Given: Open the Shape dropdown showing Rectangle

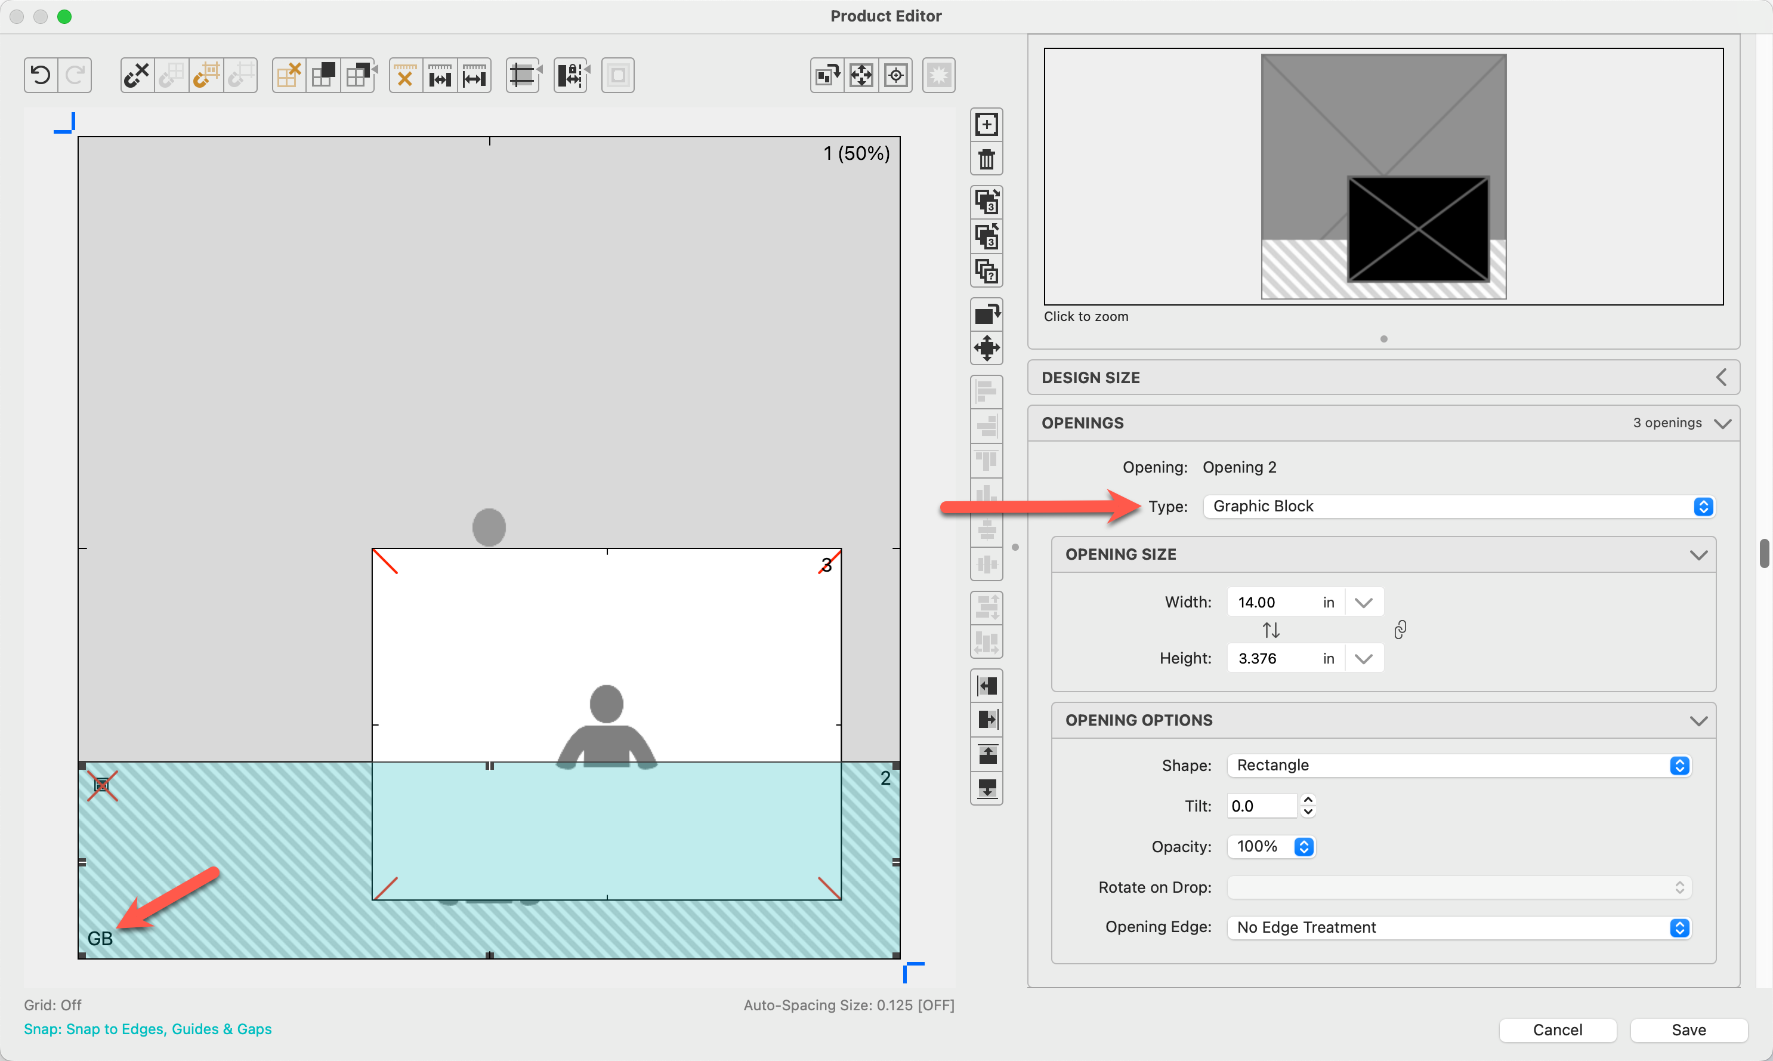Looking at the screenshot, I should (x=1459, y=765).
